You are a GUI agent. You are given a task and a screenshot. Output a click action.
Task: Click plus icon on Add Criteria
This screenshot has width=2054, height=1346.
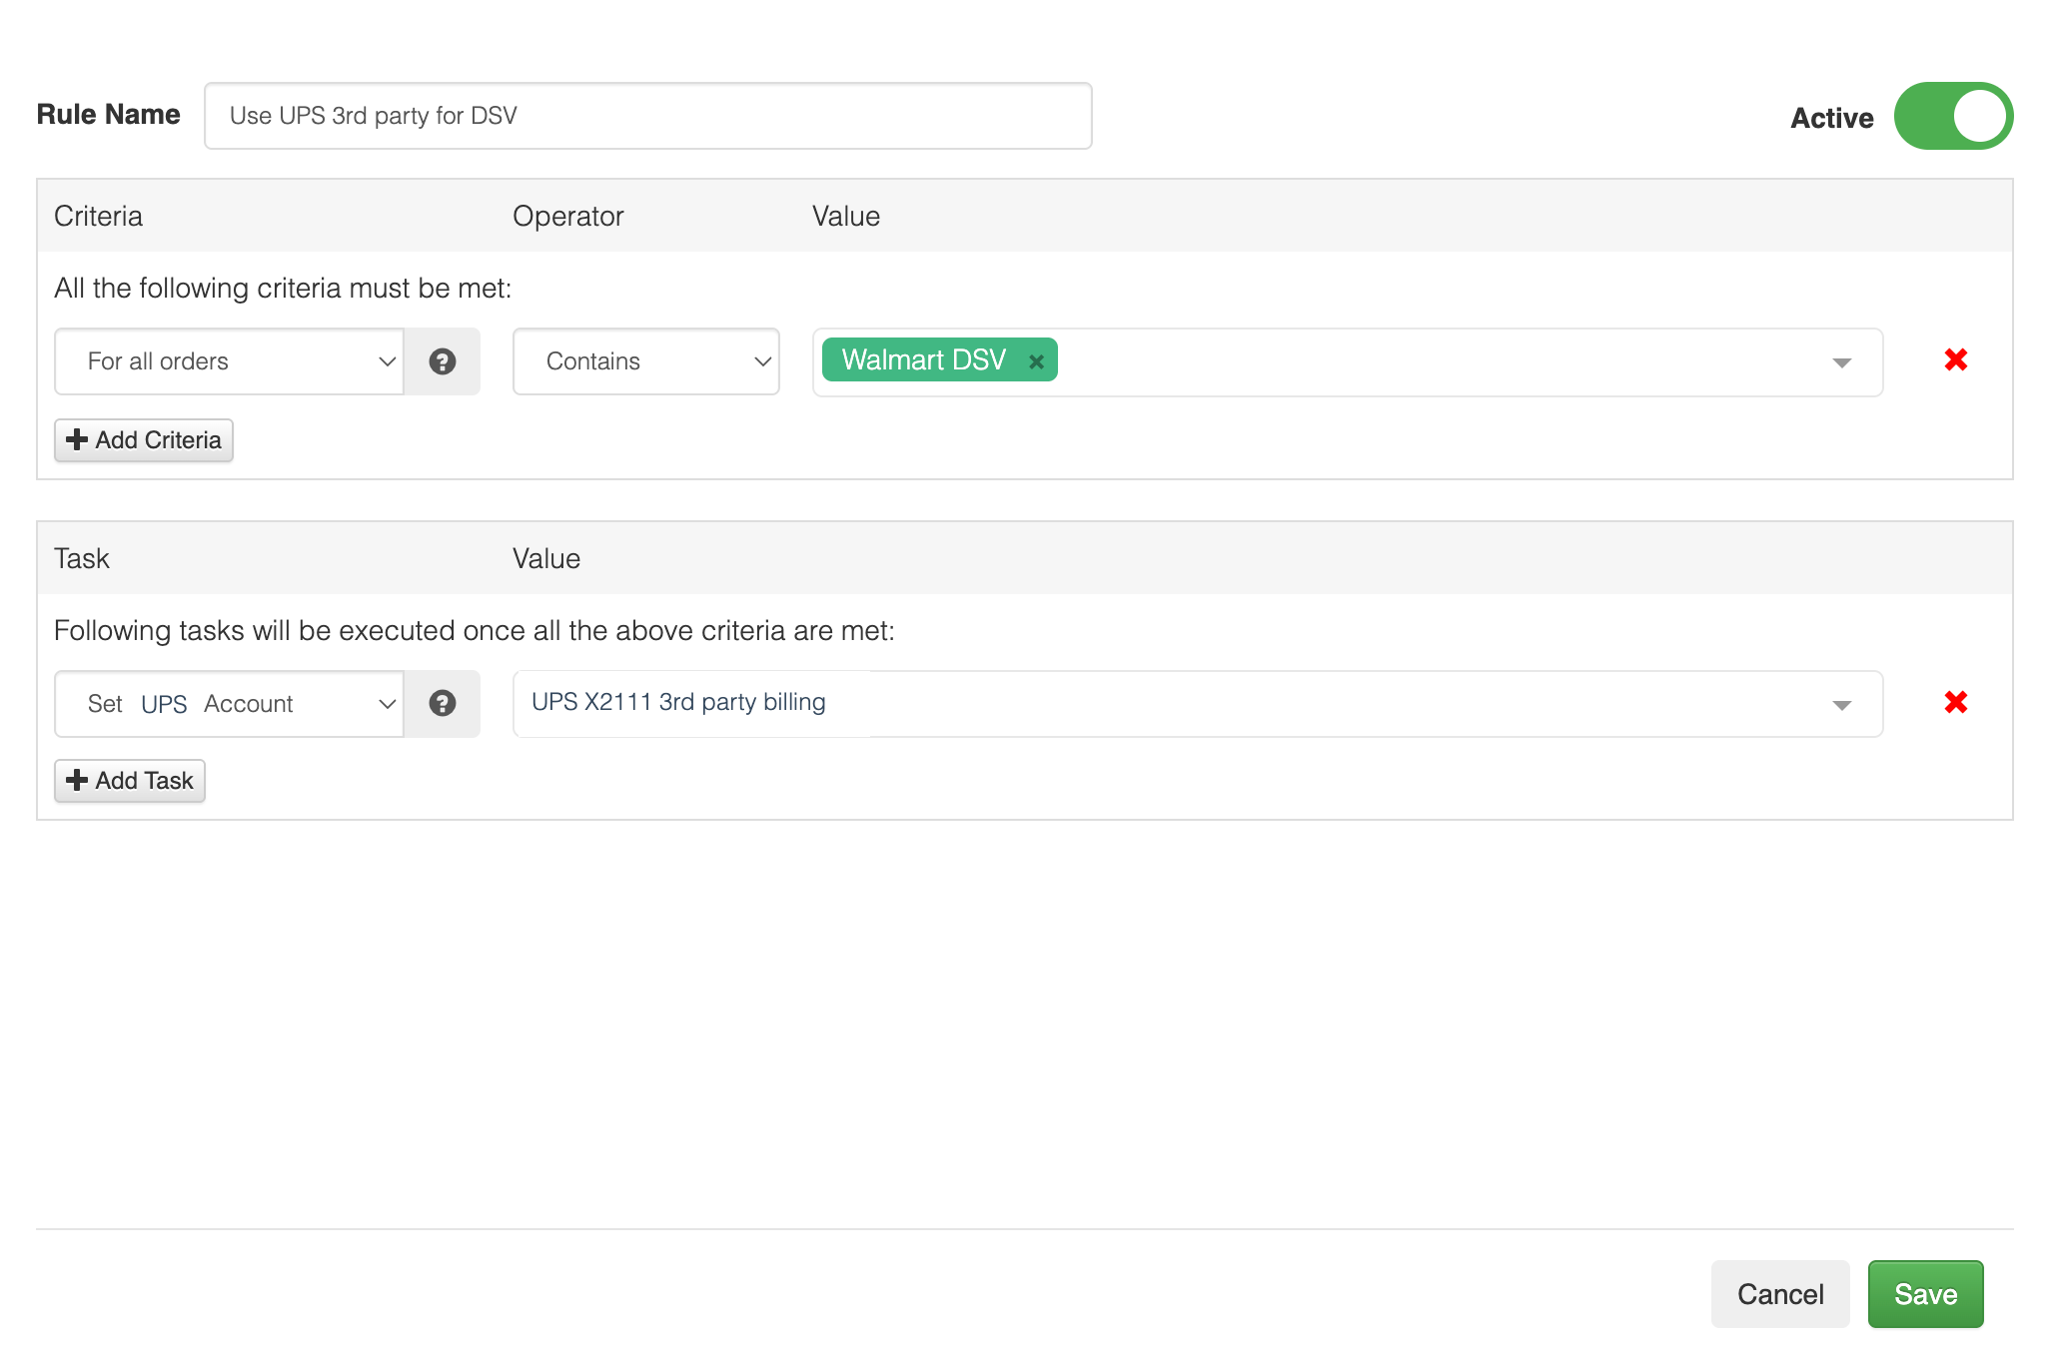[x=77, y=440]
